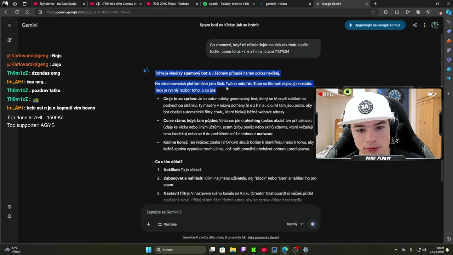453x255 pixels.
Task: Expand the Rychlý model selector dropdown
Action: click(x=295, y=224)
